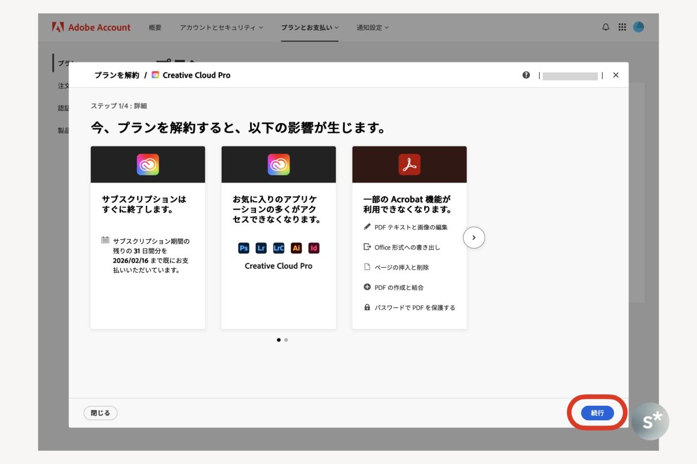Viewport: 697px width, 464px height.
Task: Click the Photoshop app icon
Action: [244, 248]
